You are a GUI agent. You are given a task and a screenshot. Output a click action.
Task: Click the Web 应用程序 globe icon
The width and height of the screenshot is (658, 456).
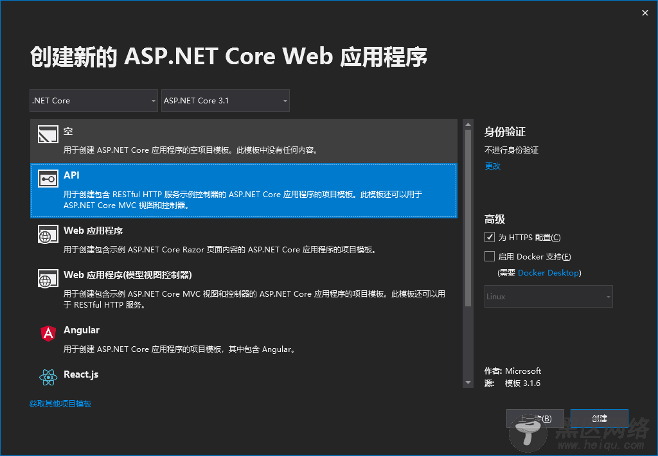click(x=48, y=234)
